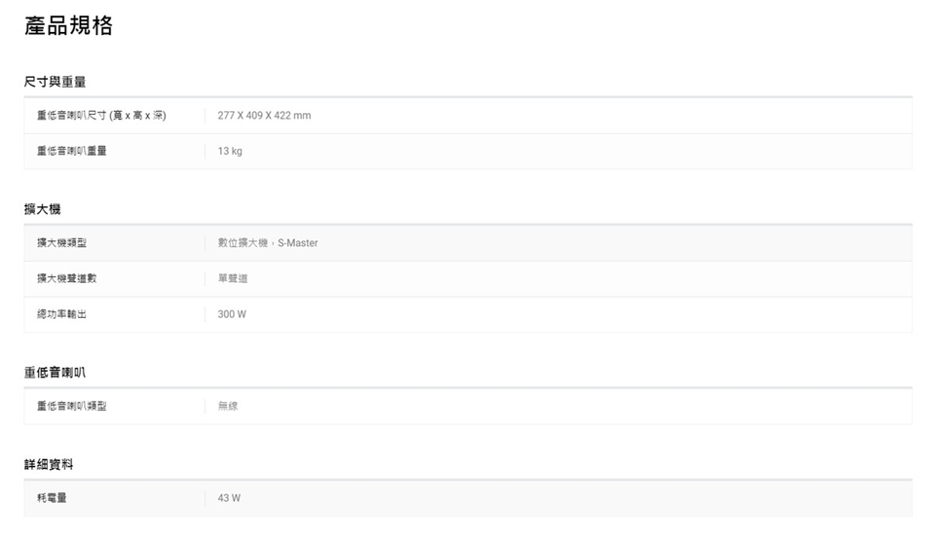
Task: Click the 擴大機 section heading
Action: point(43,209)
